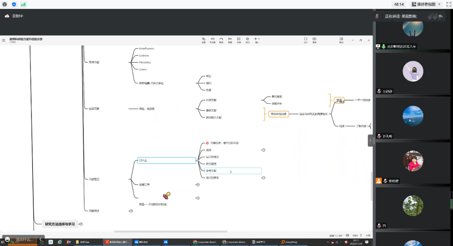Show hidden system tray icons
Screen dimensions: 453x246
tap(328, 242)
